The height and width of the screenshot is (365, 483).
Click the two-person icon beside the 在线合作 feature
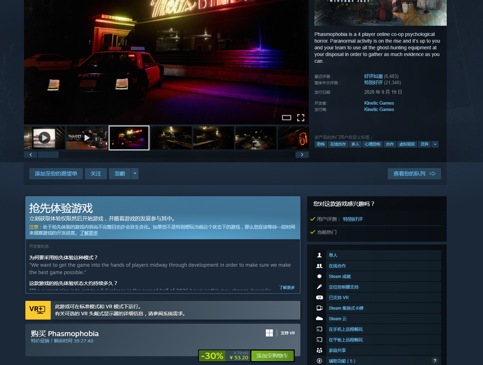pos(319,266)
